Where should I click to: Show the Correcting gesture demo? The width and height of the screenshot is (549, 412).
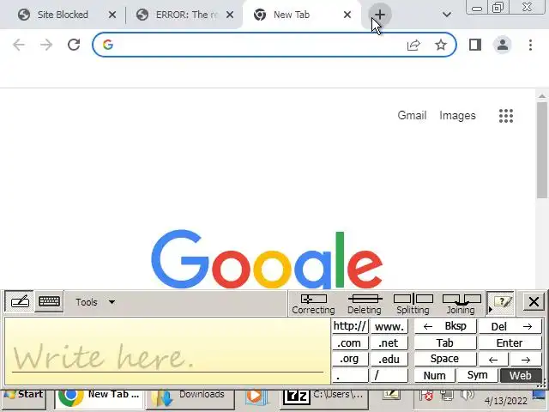coord(313,304)
